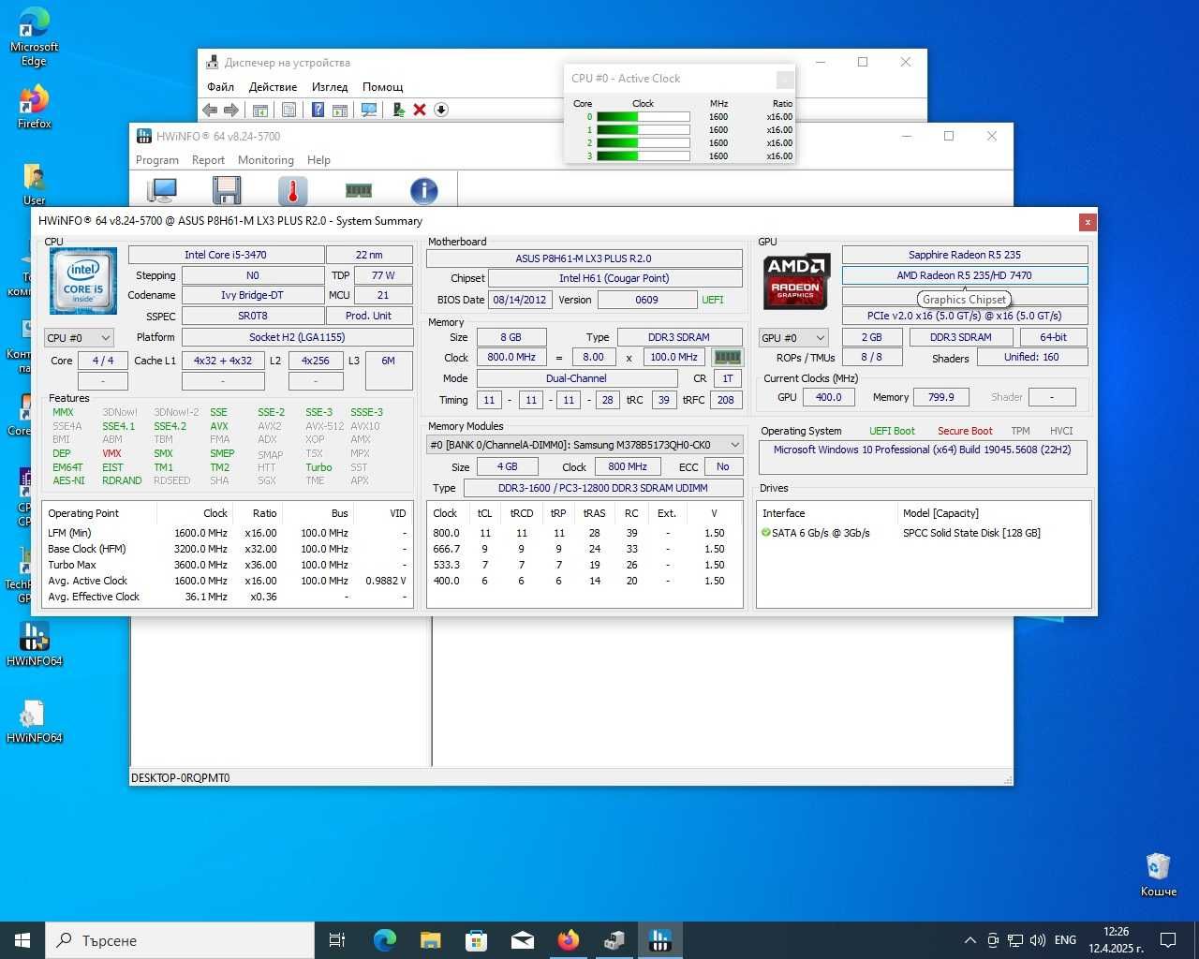Viewport: 1199px width, 959px height.
Task: Click HWiNFO Memory module toolbar icon
Action: click(x=359, y=190)
